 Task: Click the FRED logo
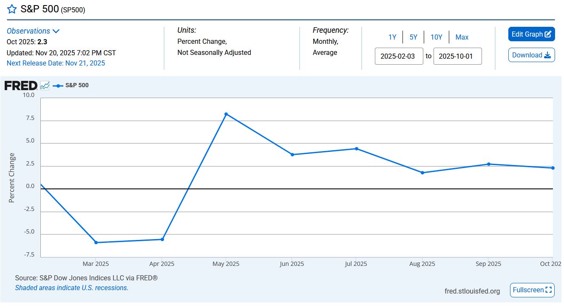point(21,86)
